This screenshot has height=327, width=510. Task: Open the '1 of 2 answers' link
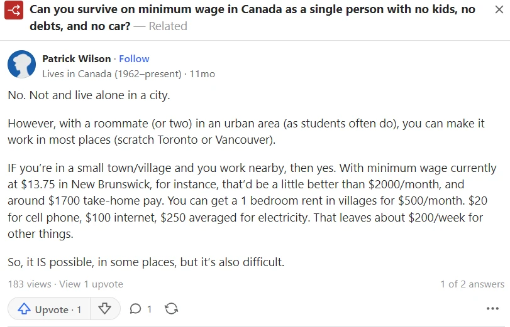[x=472, y=284]
